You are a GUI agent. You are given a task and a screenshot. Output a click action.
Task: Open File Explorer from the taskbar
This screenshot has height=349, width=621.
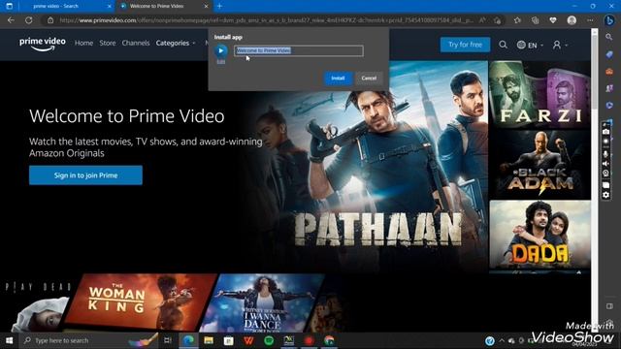pos(209,340)
